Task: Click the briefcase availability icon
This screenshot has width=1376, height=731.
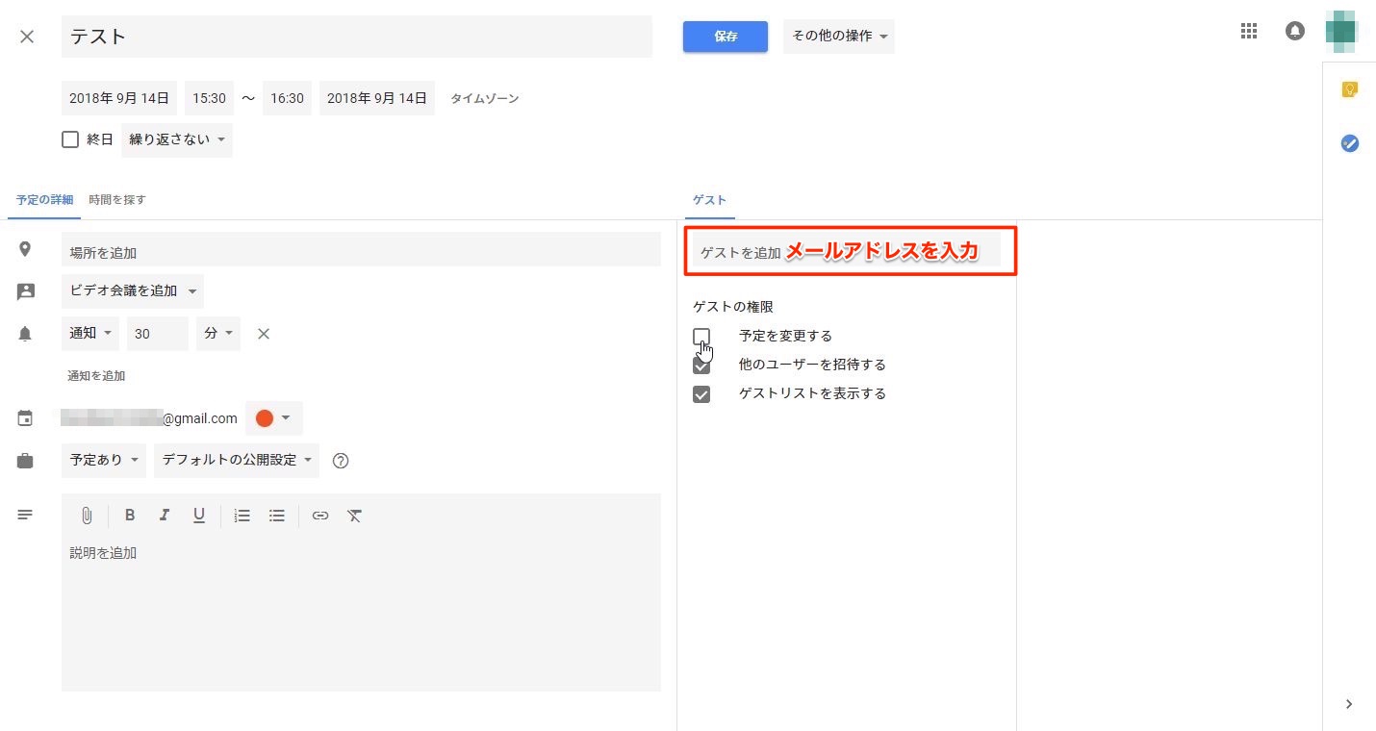Action: 25,461
